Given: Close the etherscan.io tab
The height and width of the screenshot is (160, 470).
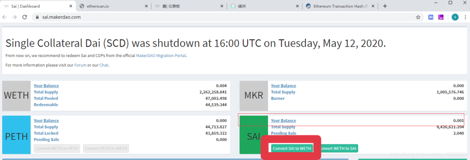Looking at the screenshot, I should [x=146, y=6].
